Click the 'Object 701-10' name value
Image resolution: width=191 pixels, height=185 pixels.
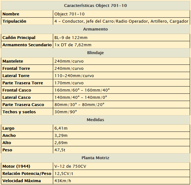click(x=70, y=14)
